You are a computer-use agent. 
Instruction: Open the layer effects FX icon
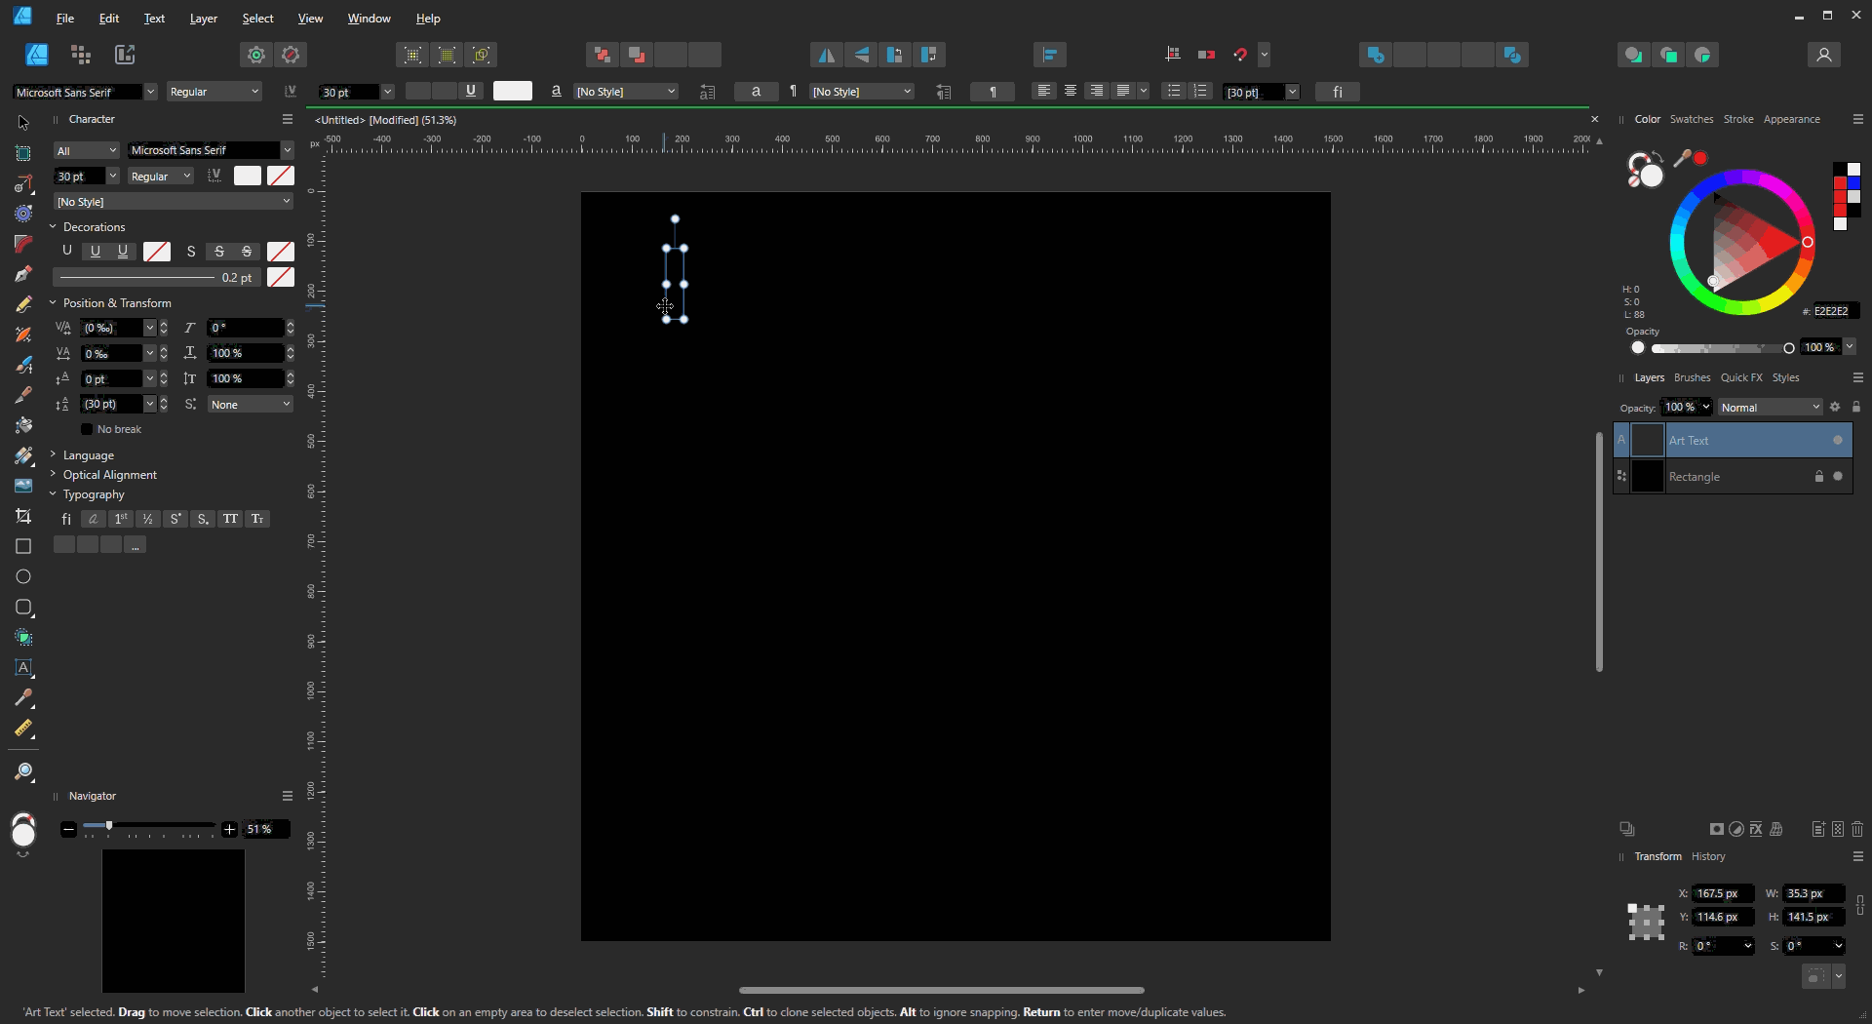(x=1756, y=829)
